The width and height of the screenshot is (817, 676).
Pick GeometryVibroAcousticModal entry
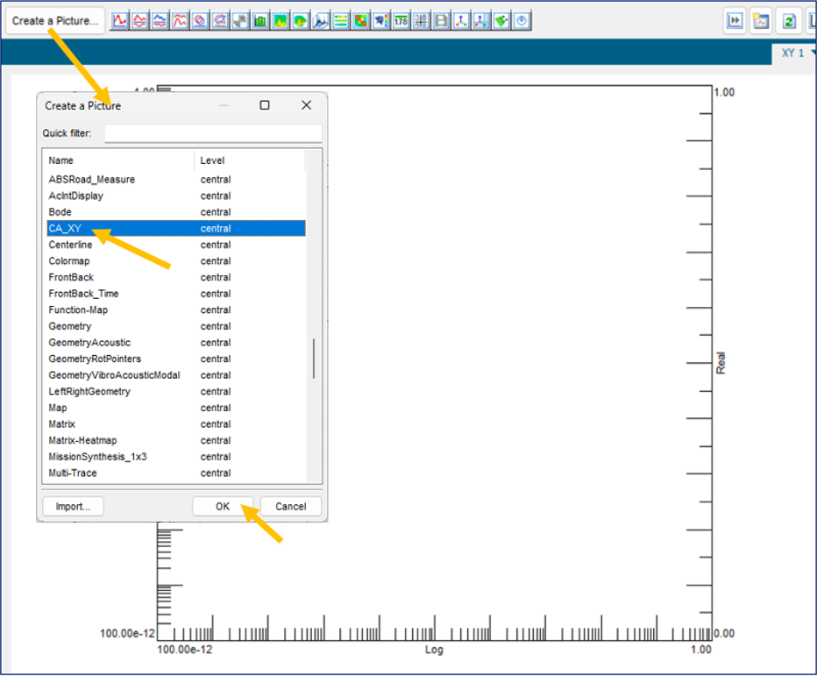point(176,375)
